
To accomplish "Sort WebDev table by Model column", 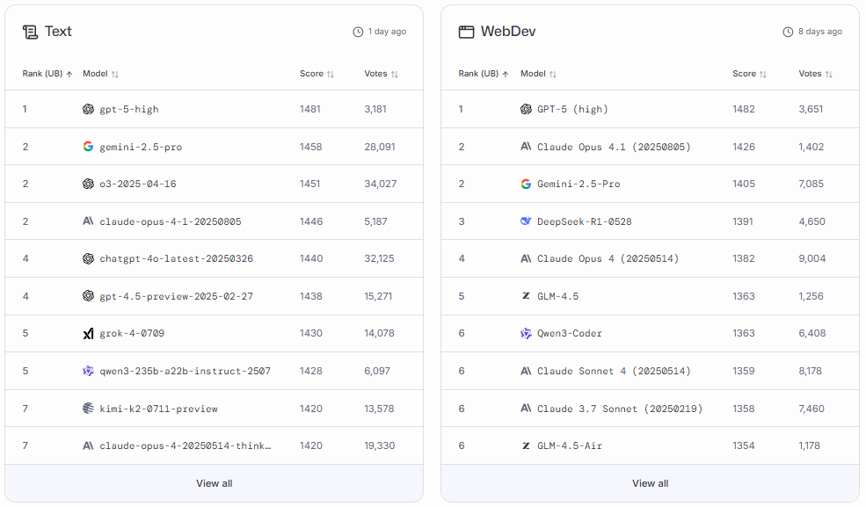I will pyautogui.click(x=538, y=74).
